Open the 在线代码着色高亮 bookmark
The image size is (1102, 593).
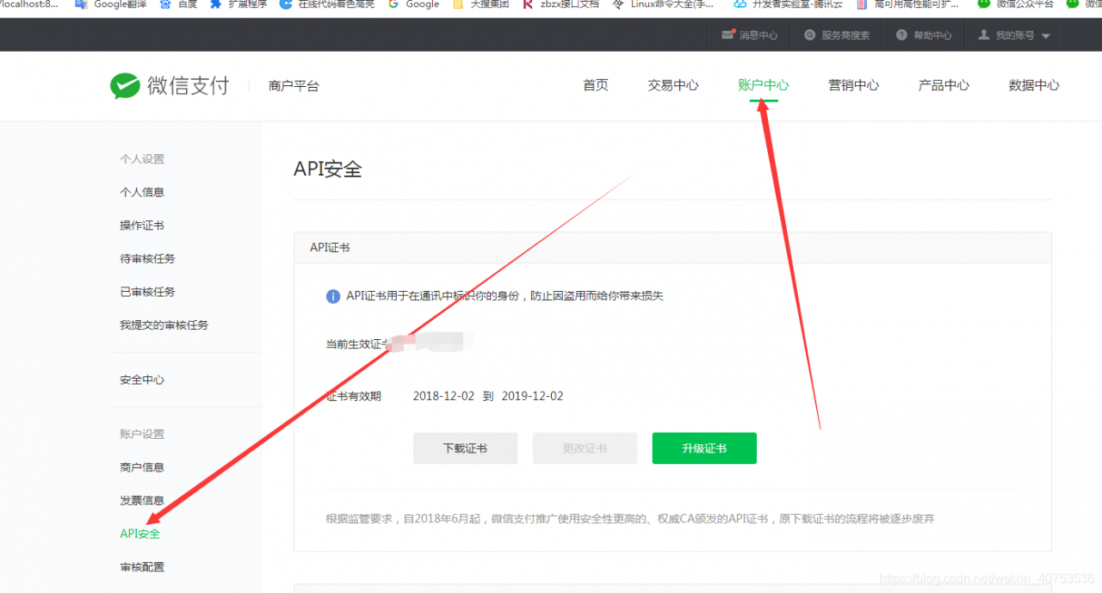tap(327, 4)
